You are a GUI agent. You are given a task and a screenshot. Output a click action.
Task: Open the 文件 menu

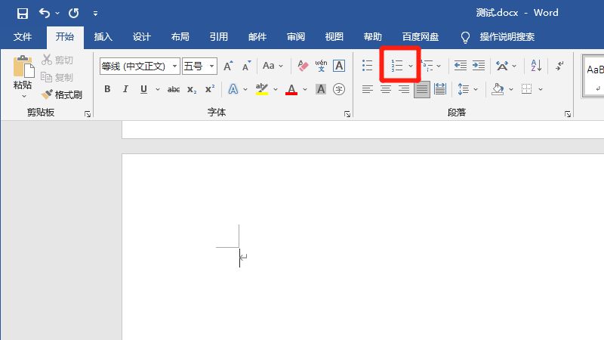click(23, 37)
